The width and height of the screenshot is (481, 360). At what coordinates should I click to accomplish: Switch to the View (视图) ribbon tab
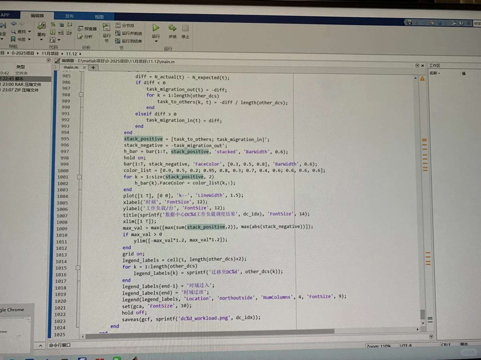99,17
